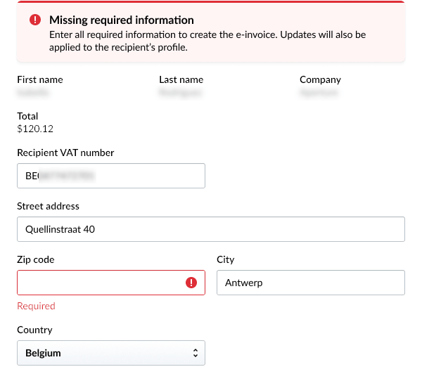This screenshot has width=422, height=374.
Task: Click the Missing required information heading
Action: click(x=121, y=20)
